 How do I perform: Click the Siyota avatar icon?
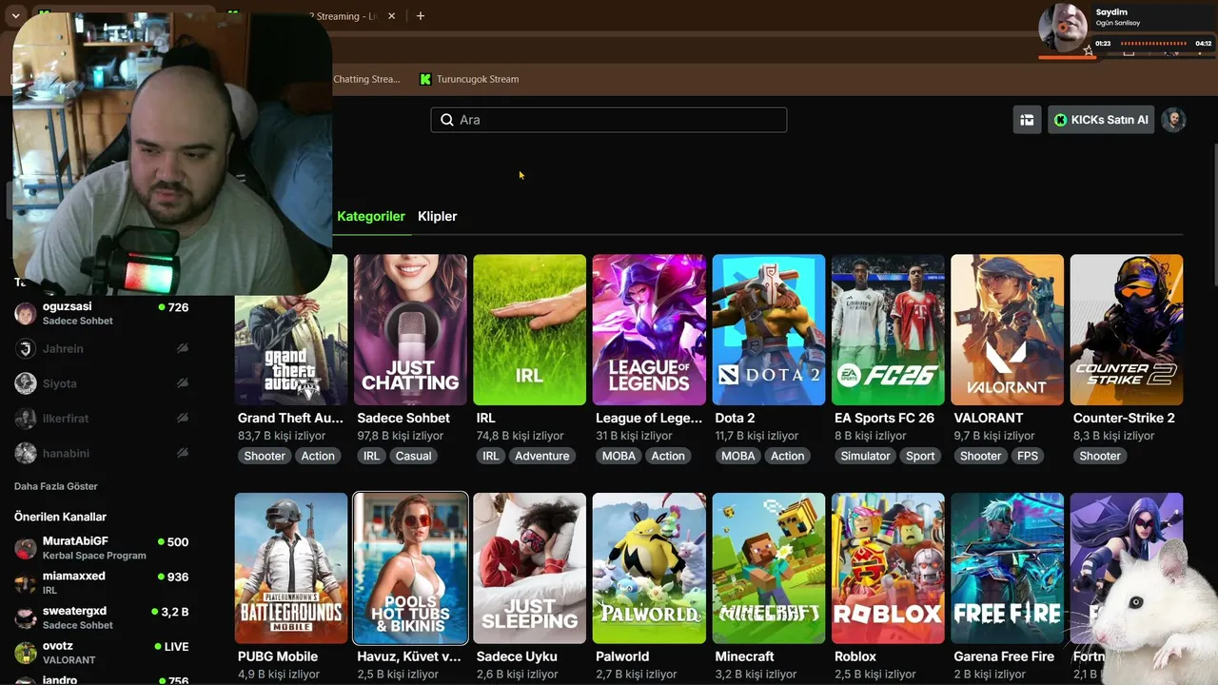pos(26,383)
